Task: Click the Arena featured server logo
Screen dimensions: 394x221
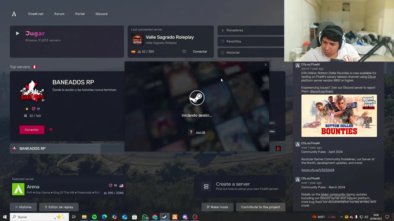Action: coord(18,189)
